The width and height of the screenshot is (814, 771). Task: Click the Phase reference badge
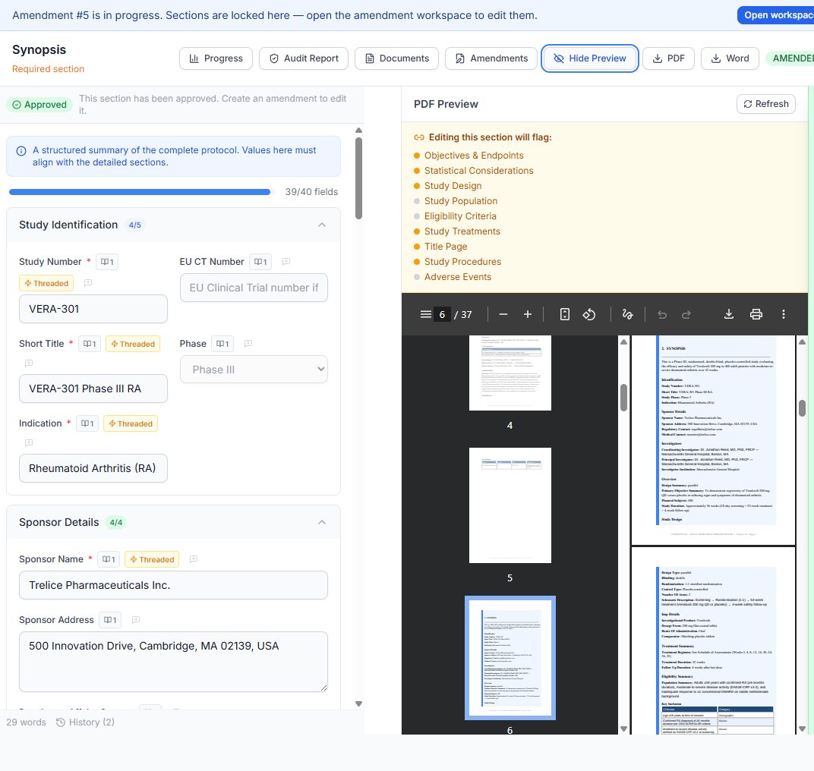[222, 344]
